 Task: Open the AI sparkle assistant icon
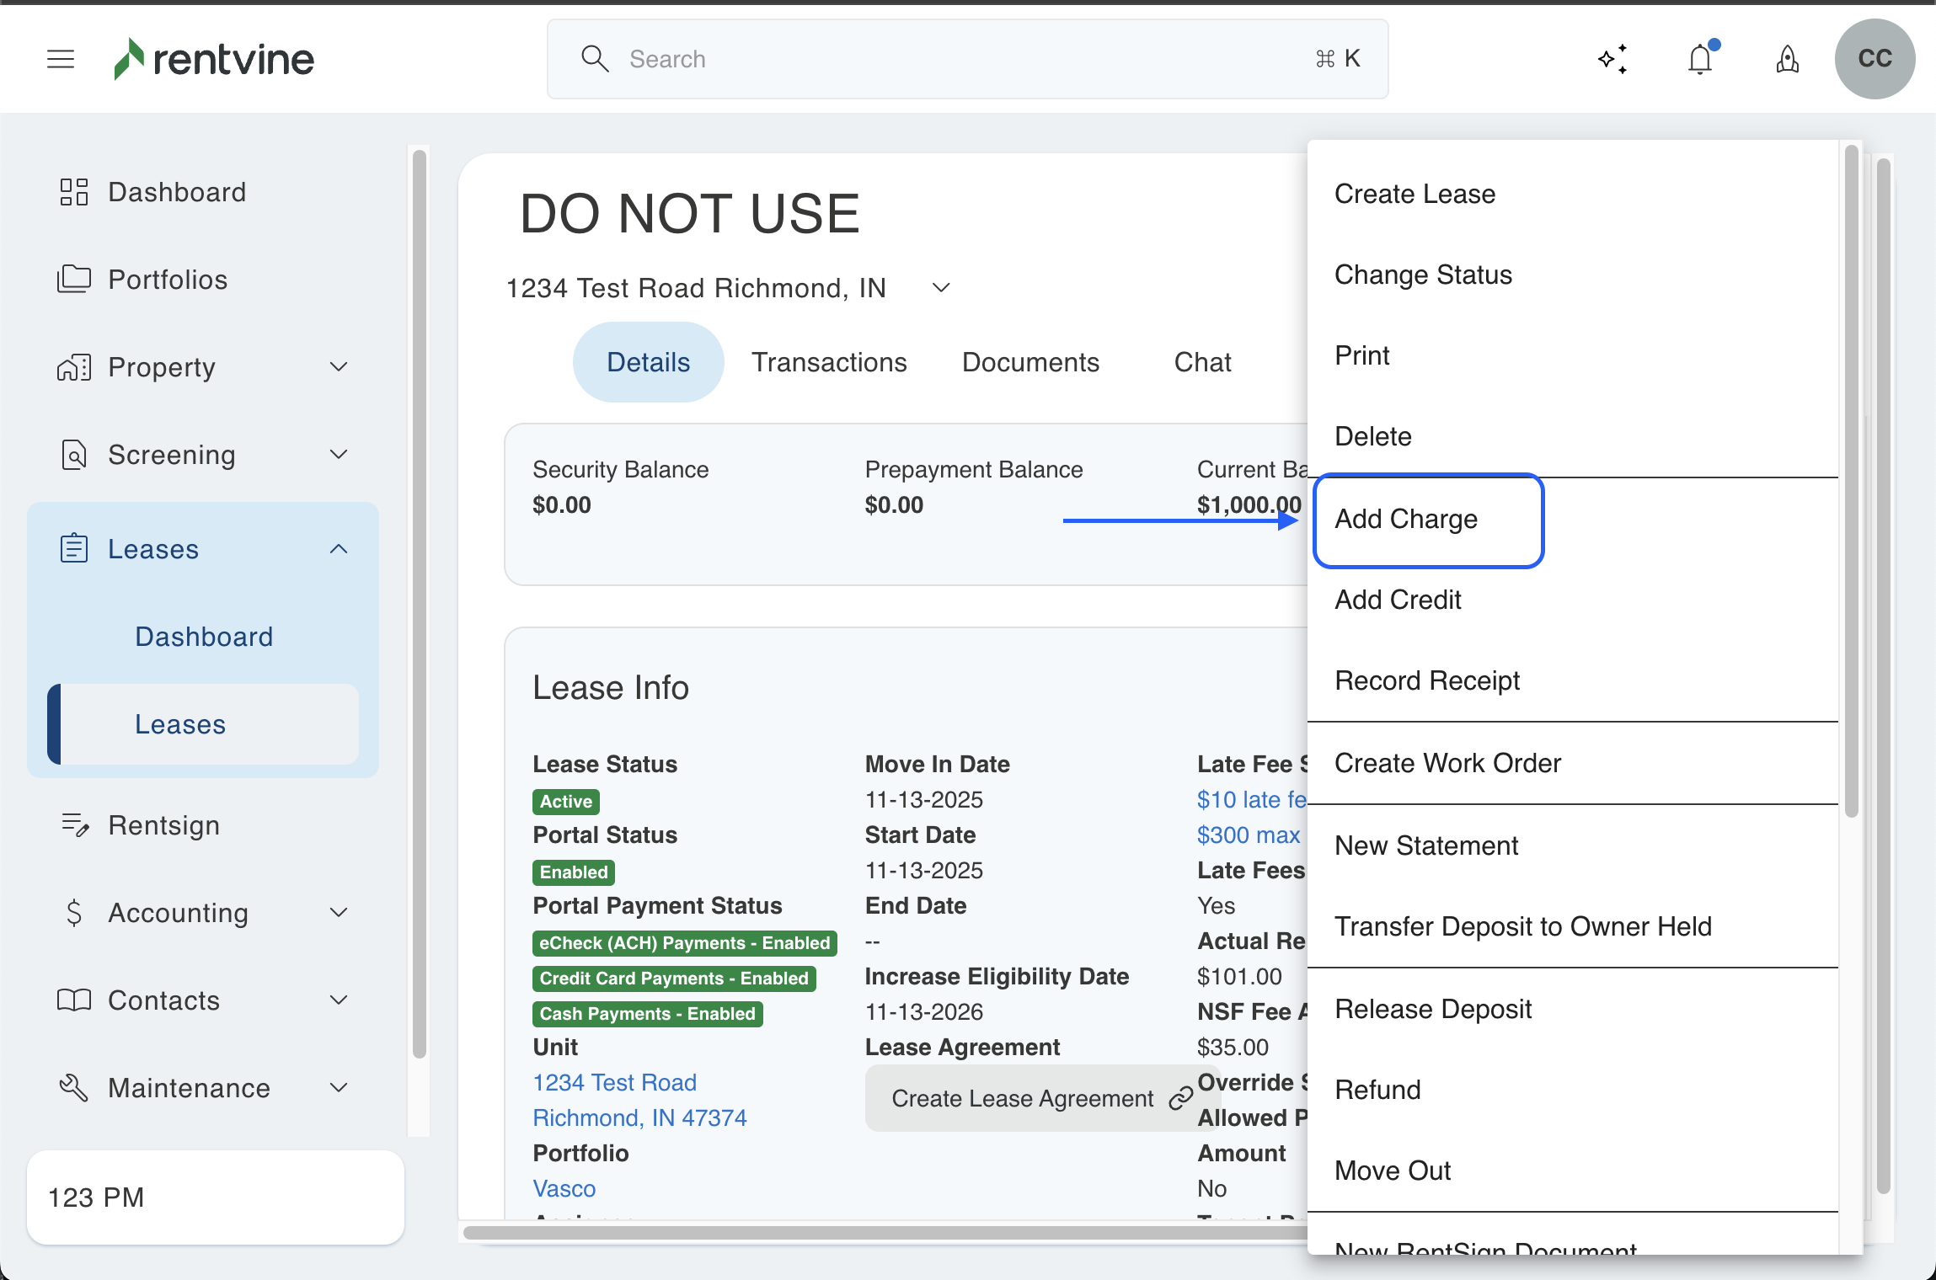[1612, 59]
